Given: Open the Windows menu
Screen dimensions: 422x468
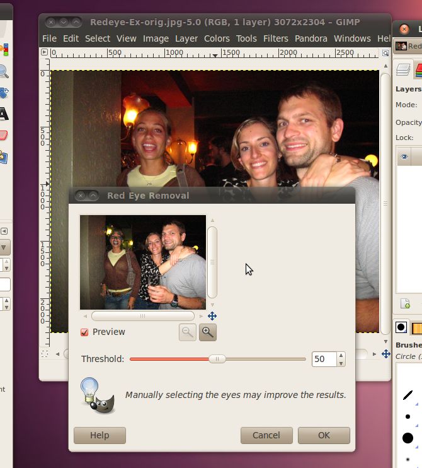Looking at the screenshot, I should (x=352, y=38).
